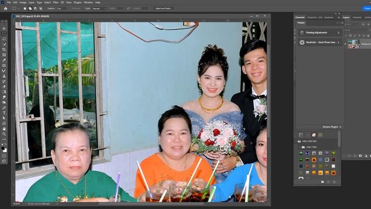
Task: Open the Plugins menu
Action: point(78,2)
